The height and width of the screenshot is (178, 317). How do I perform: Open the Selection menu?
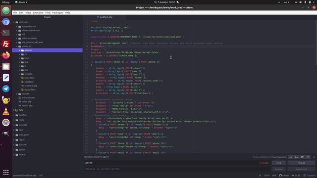(38, 12)
